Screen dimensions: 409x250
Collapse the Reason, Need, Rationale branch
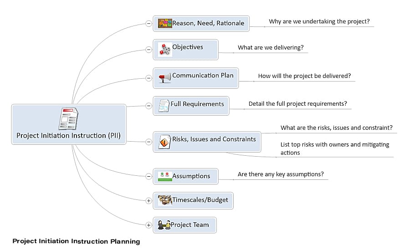coord(148,24)
